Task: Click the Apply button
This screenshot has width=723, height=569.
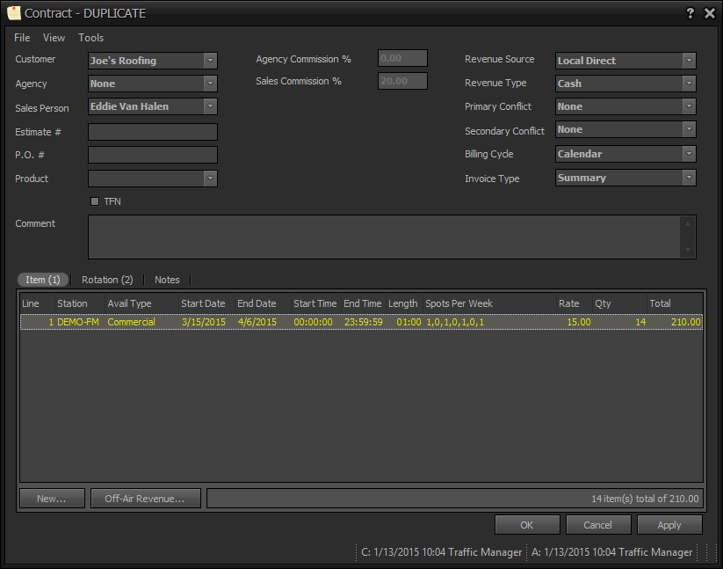Action: click(x=669, y=525)
